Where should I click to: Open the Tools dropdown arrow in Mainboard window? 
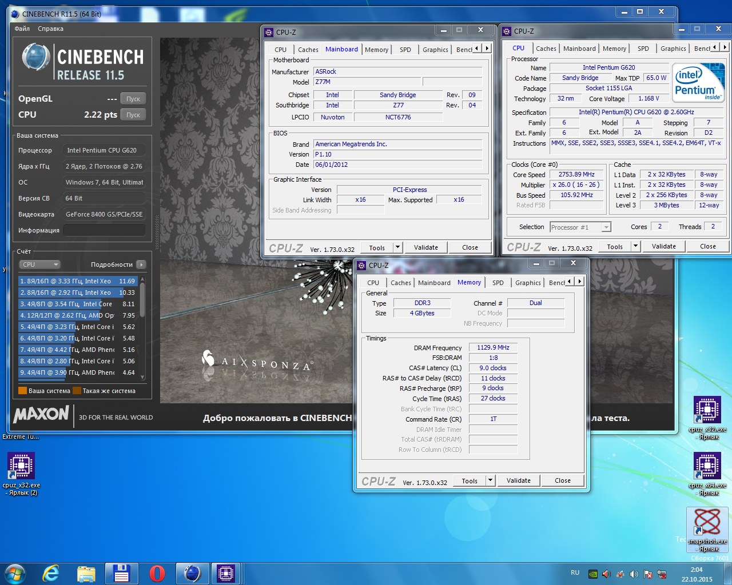[x=397, y=247]
